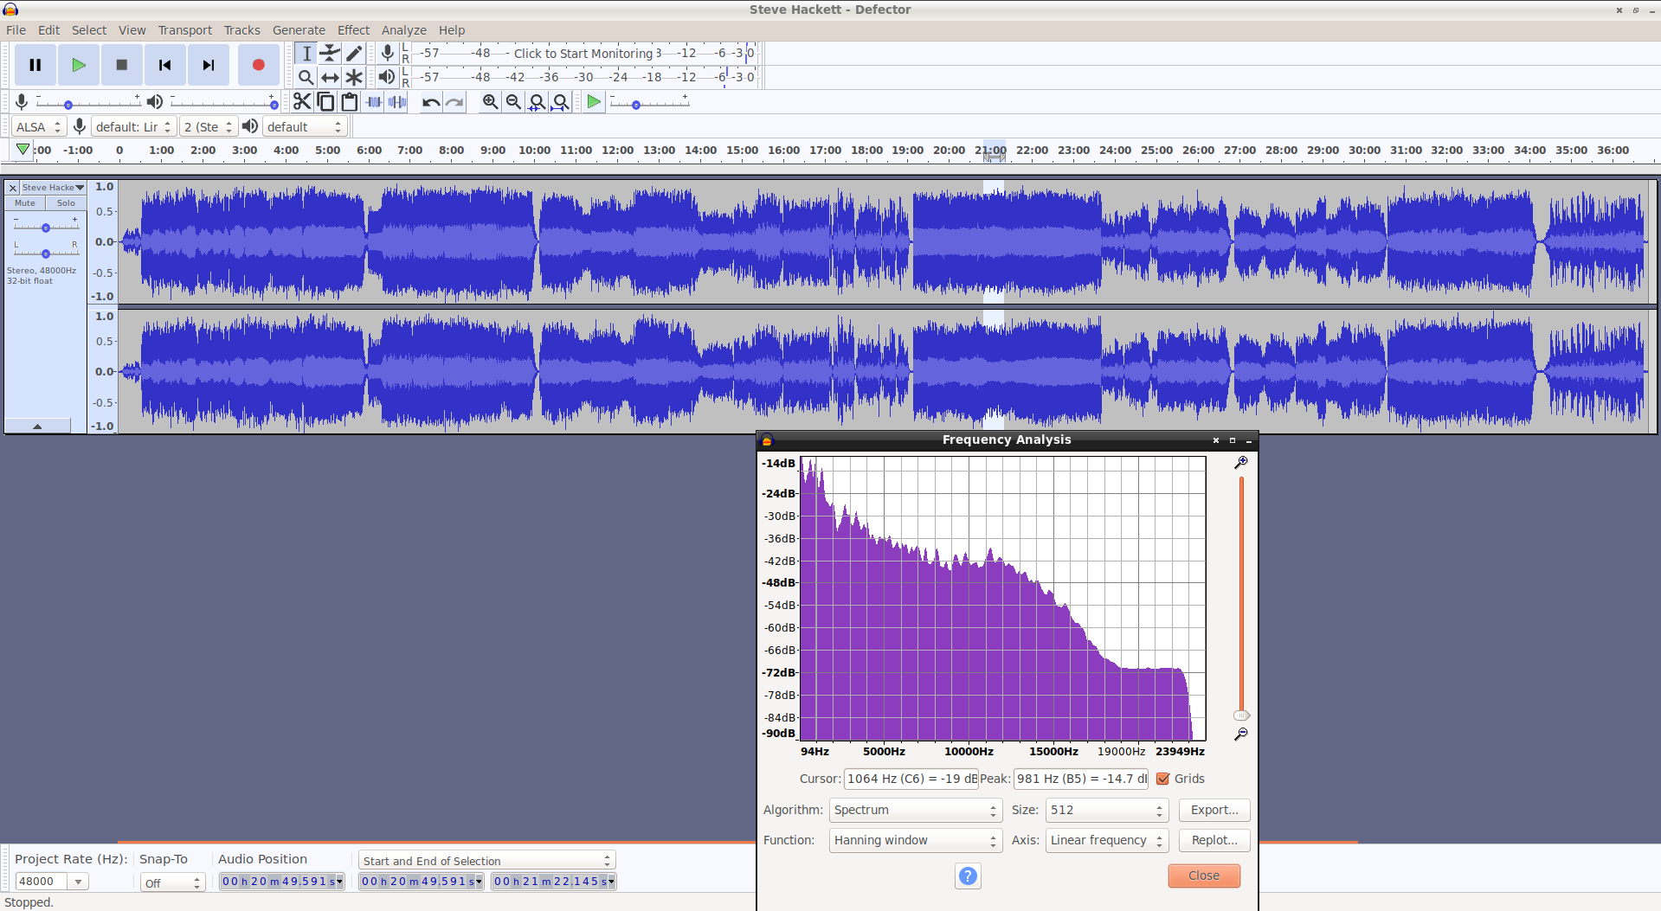Open the Effect menu
This screenshot has width=1661, height=911.
coord(353,30)
